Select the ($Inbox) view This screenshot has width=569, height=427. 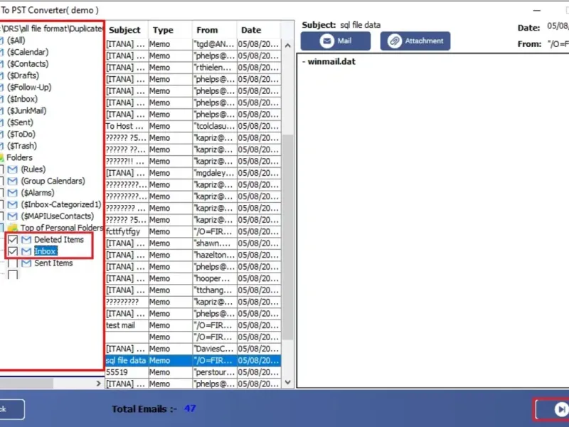pos(22,99)
